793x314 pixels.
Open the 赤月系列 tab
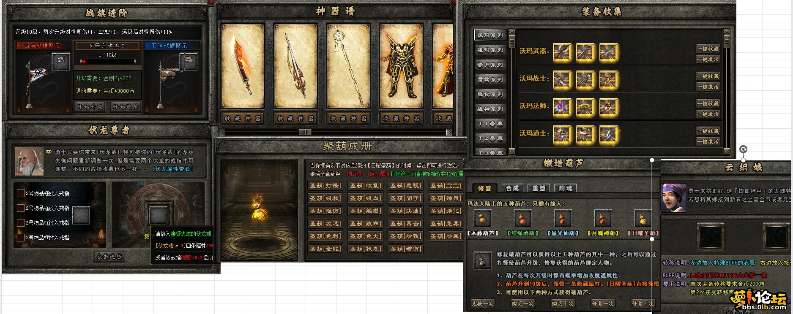click(490, 65)
